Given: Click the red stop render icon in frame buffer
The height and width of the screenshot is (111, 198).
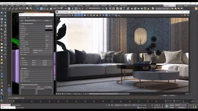Looking at the screenshot, I should click(185, 15).
